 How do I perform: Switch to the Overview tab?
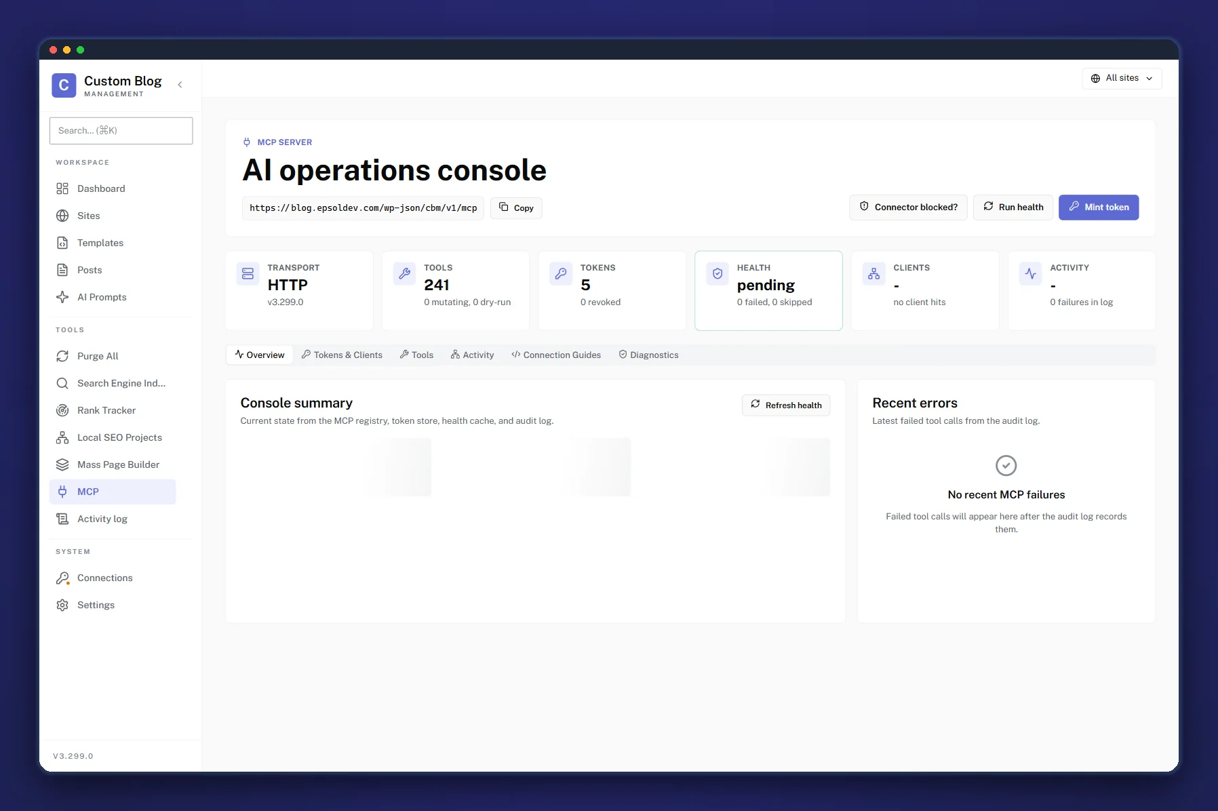[x=260, y=355]
